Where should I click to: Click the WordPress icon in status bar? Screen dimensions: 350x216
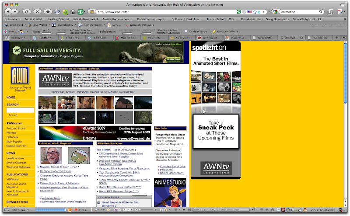click(x=341, y=210)
